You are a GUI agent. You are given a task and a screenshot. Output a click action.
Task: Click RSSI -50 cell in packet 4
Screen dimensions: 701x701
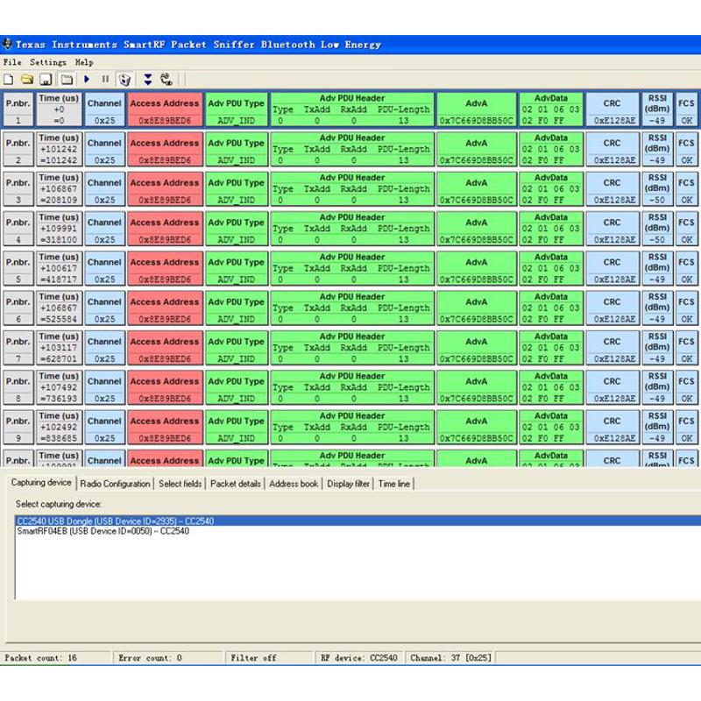[x=657, y=229]
